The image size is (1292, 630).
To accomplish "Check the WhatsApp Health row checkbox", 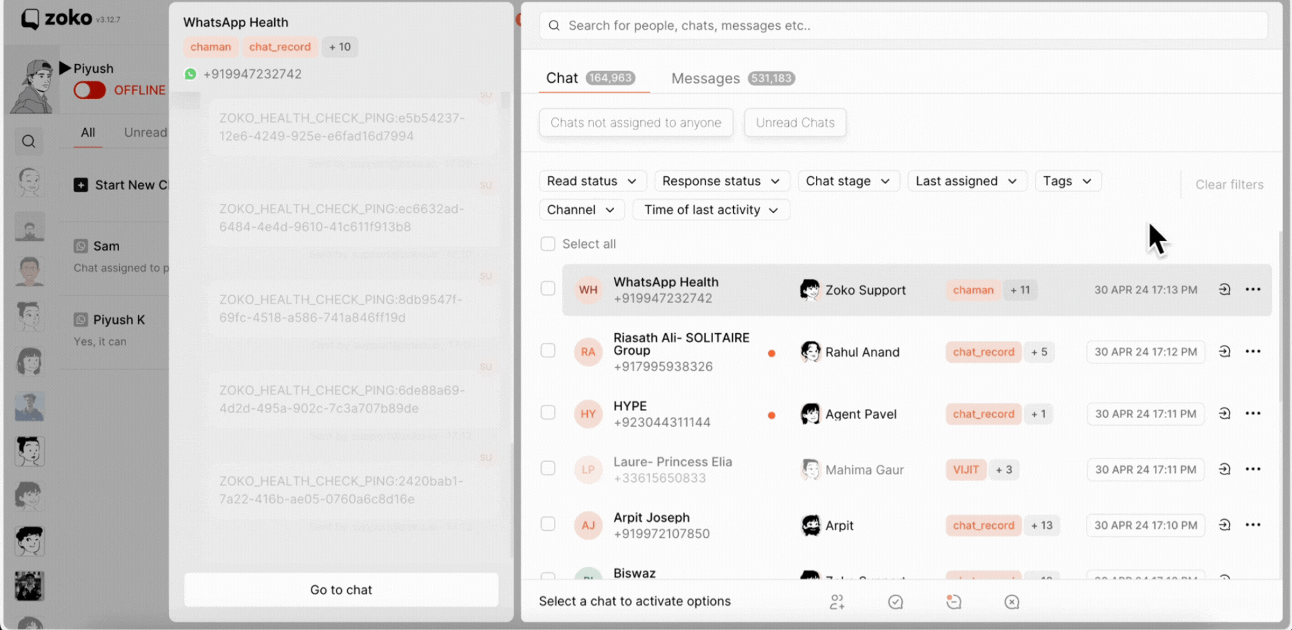I will [x=548, y=288].
